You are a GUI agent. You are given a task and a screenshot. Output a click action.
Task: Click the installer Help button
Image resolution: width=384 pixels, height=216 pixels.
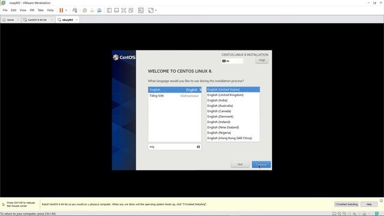tap(262, 60)
